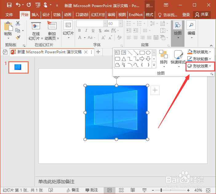
Task: Click the notes area 单击此处添加备注
Action: click(x=57, y=181)
